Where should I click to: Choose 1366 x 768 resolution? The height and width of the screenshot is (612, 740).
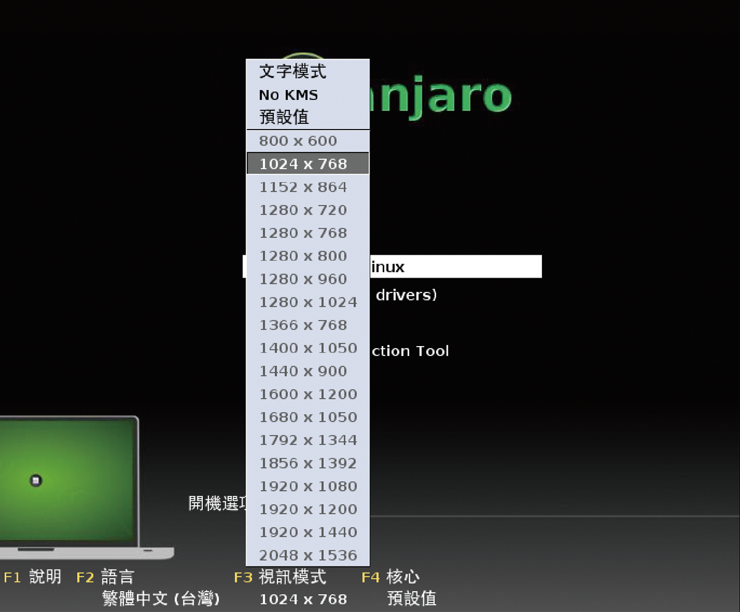coord(308,325)
